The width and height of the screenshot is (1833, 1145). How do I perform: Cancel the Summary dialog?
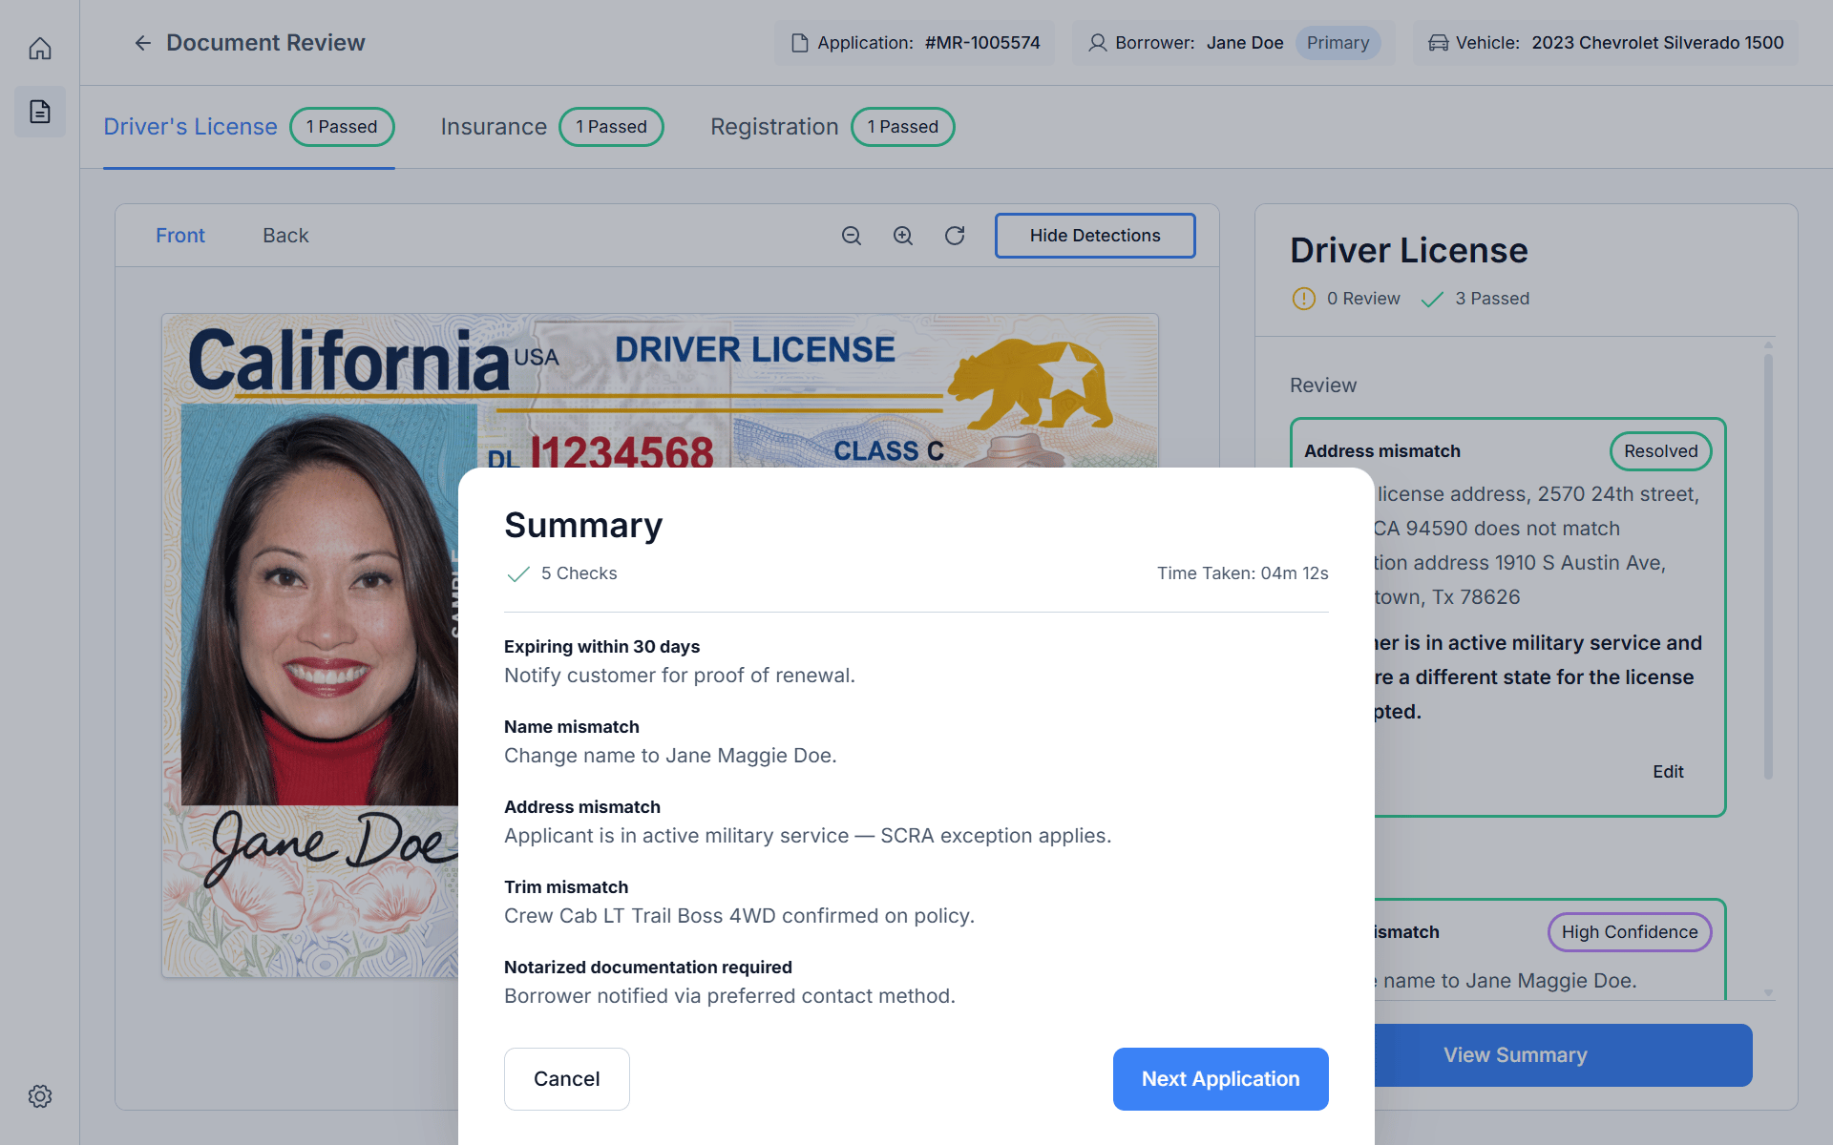(567, 1079)
